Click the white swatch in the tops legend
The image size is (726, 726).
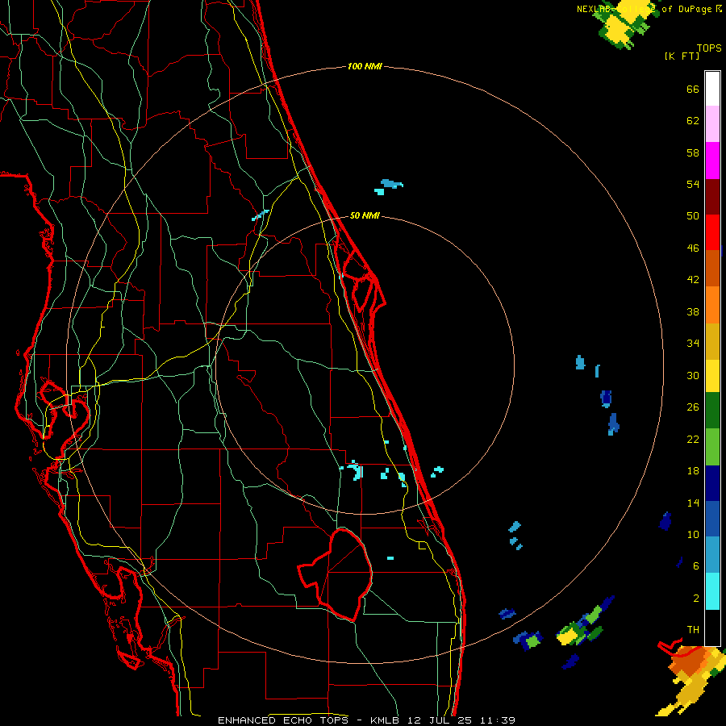point(712,89)
